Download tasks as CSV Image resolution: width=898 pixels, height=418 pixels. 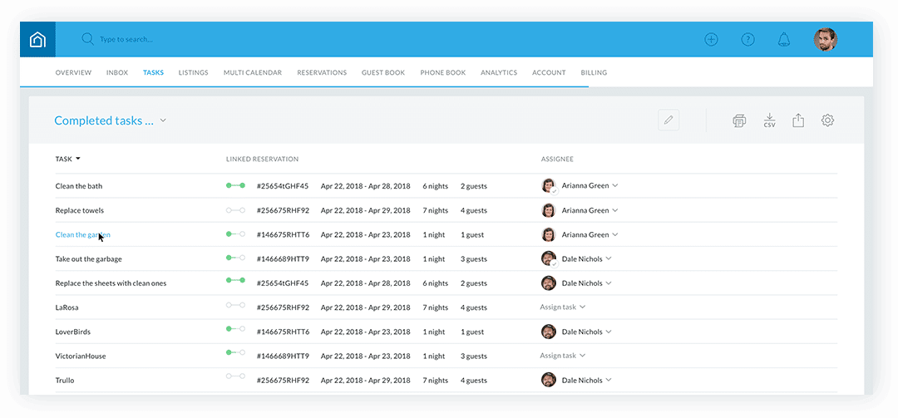(x=769, y=120)
